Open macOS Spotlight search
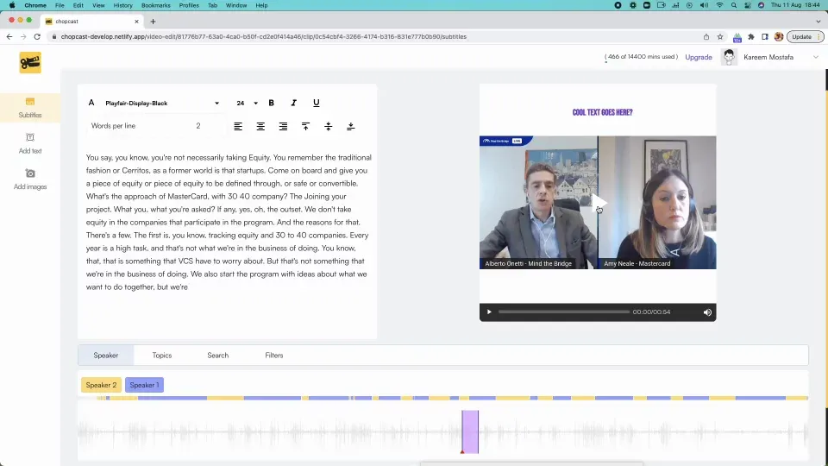The height and width of the screenshot is (466, 828). pyautogui.click(x=733, y=5)
